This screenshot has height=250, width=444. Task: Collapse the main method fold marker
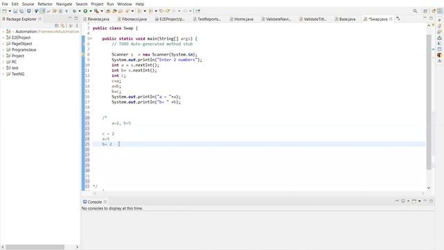click(x=91, y=39)
